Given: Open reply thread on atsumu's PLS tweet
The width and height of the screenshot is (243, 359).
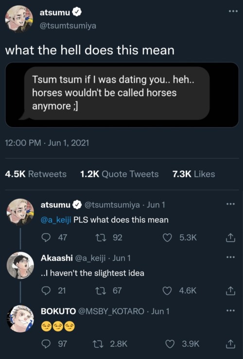Looking at the screenshot, I should 46,238.
